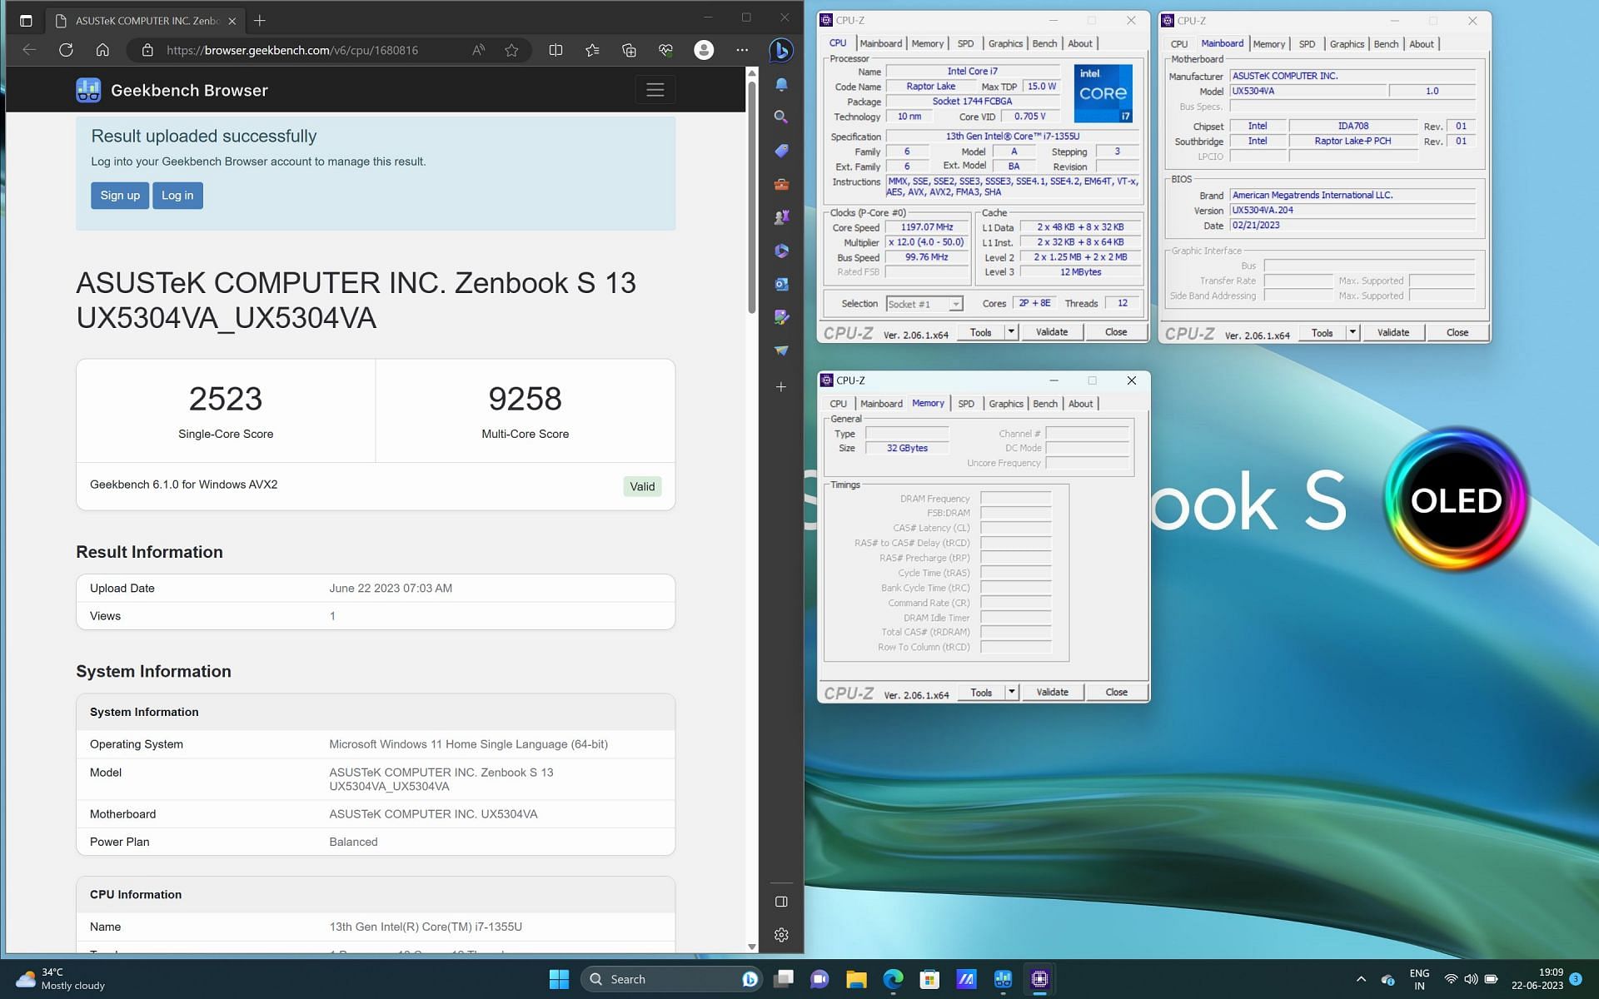Click the 2523 Single-Core Score
The height and width of the screenshot is (999, 1599).
pos(226,399)
